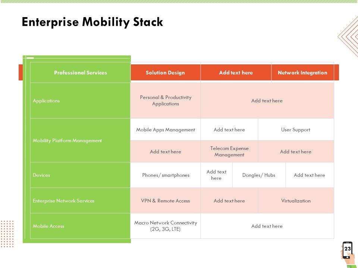
Task: Click the Macro Network Connectivity cell
Action: click(x=166, y=226)
